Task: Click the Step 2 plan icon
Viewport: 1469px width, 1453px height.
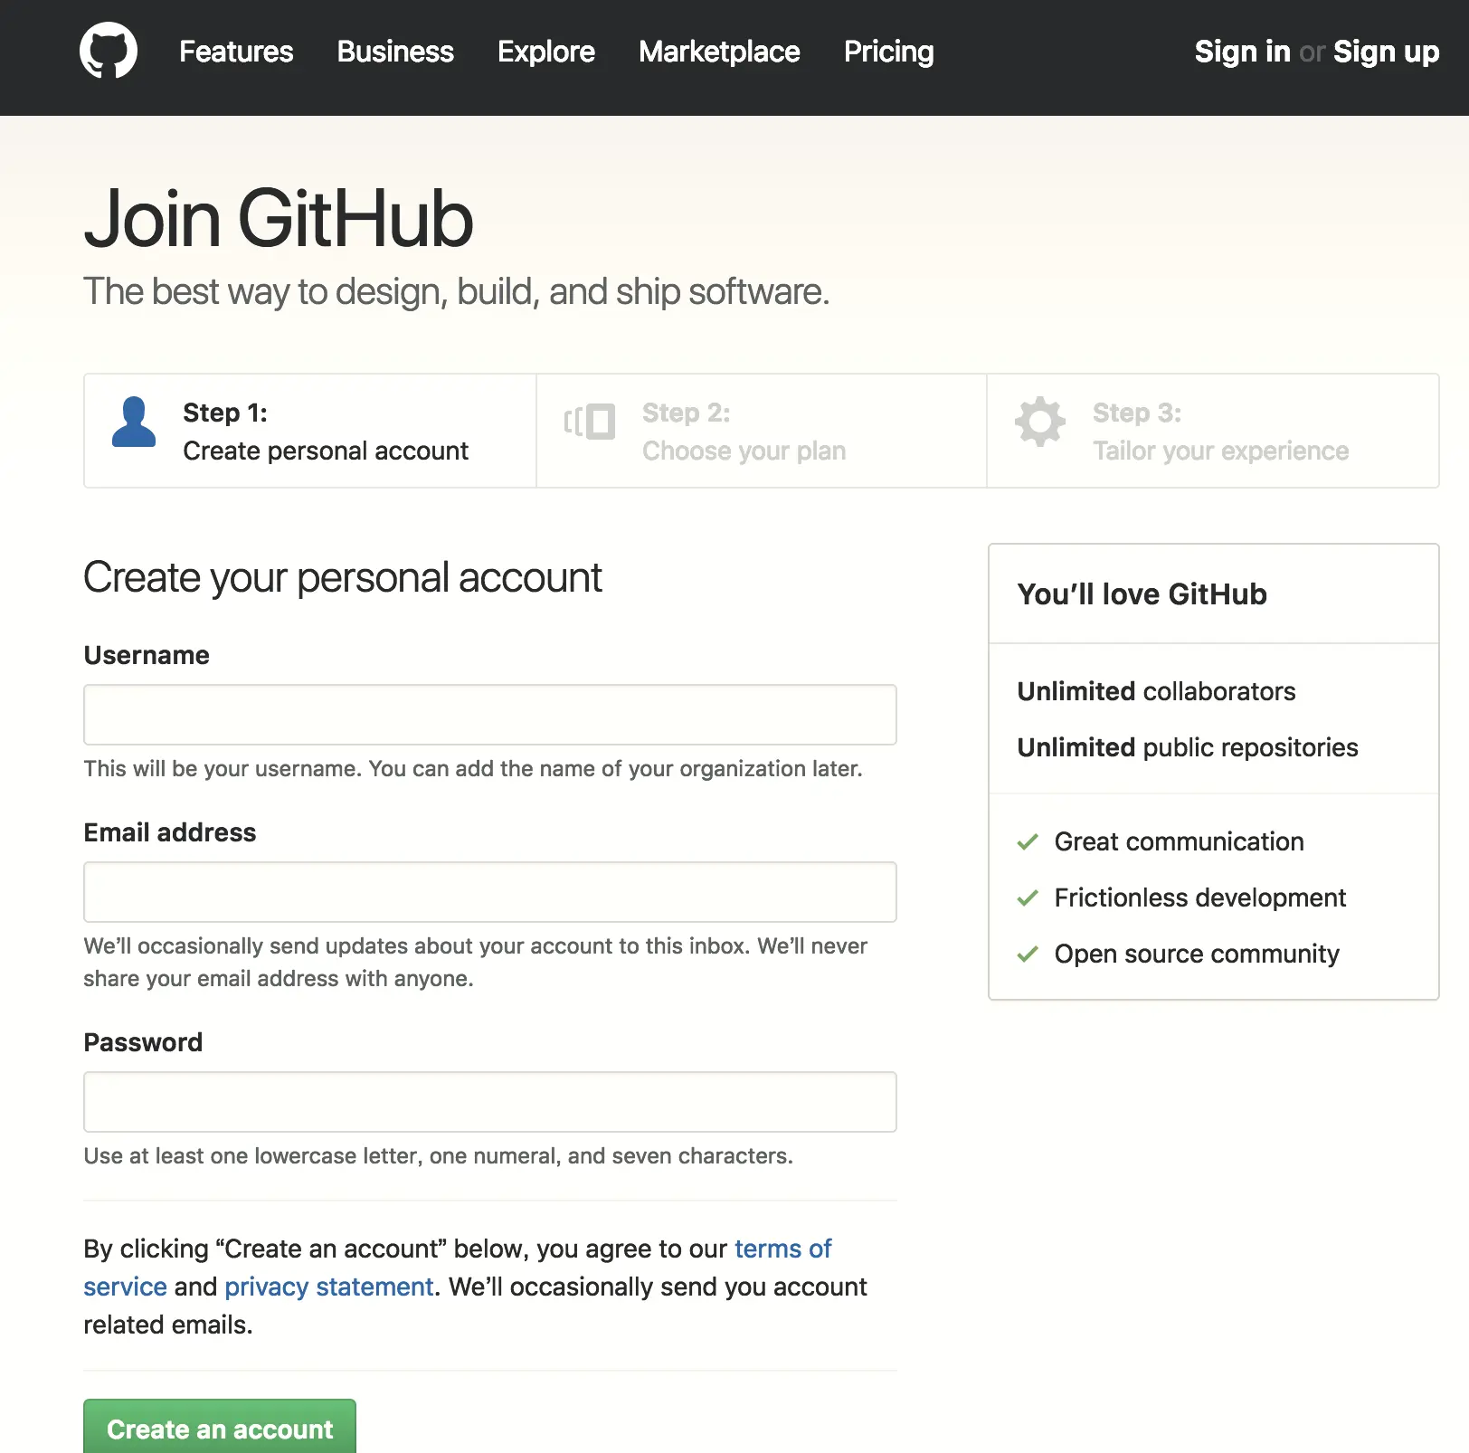Action: [590, 423]
